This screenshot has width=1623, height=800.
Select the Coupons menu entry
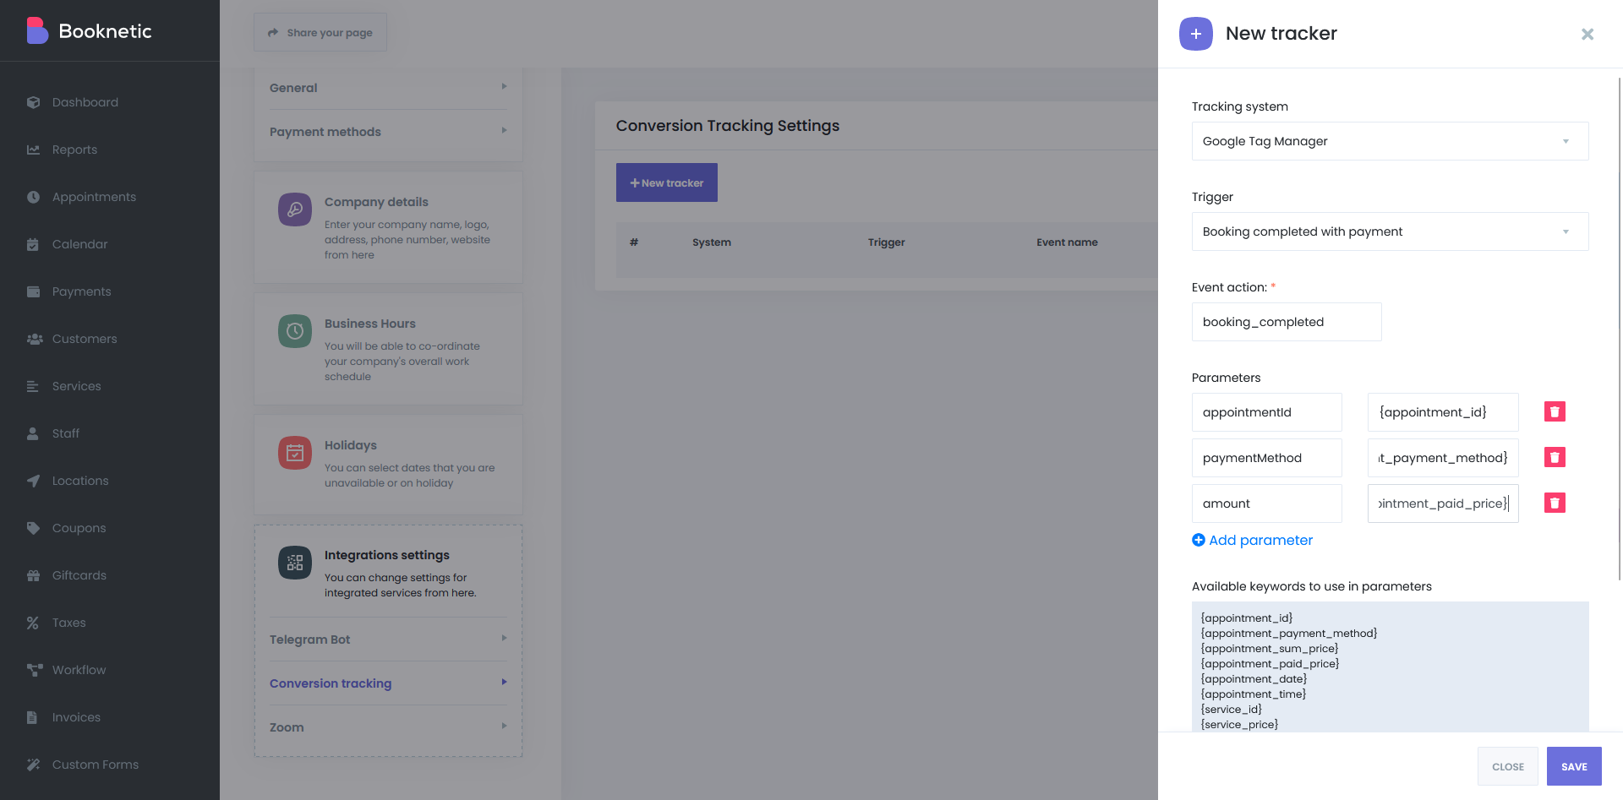(79, 528)
